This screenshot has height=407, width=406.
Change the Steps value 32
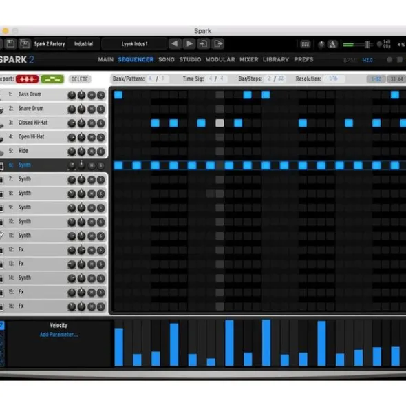point(281,79)
